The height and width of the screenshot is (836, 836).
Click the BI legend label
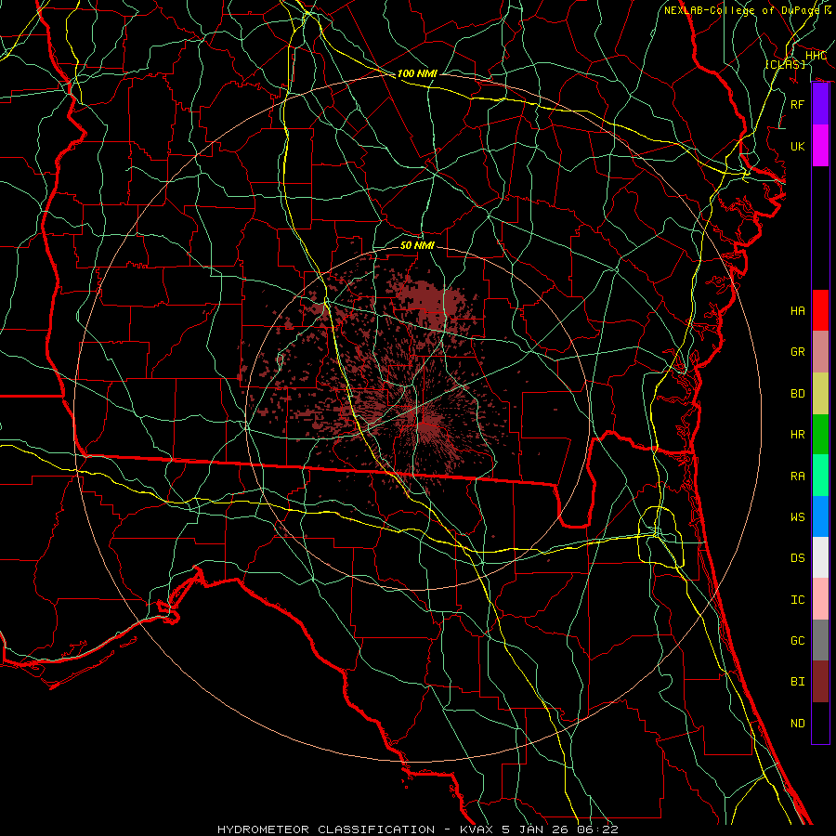pos(797,682)
